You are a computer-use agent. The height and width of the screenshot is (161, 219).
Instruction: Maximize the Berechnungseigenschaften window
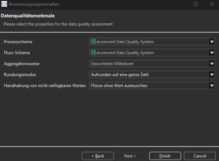tap(195, 4)
